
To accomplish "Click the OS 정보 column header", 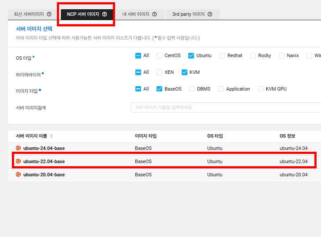I will pos(287,136).
